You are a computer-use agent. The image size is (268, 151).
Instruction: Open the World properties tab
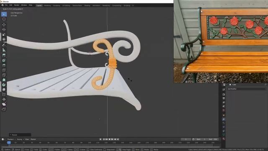click(x=224, y=110)
